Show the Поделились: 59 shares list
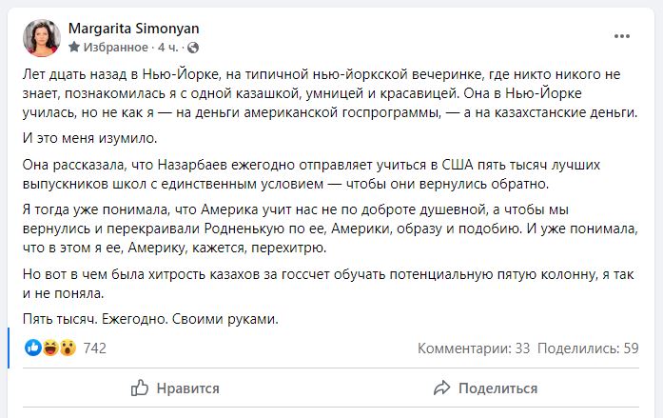This screenshot has width=663, height=418. tap(587, 348)
